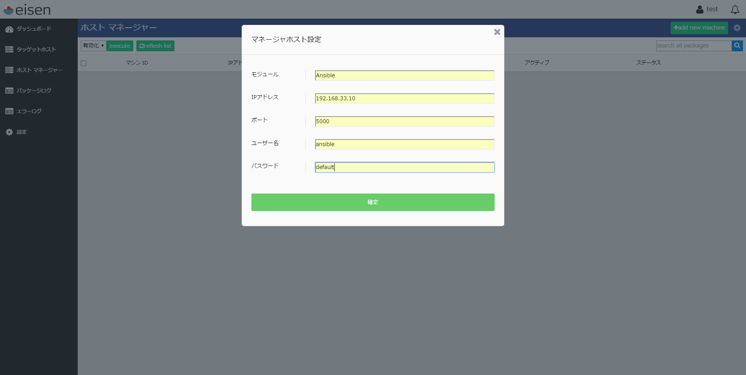This screenshot has height=375, width=746.
Task: Click the アクティブ column header
Action: pyautogui.click(x=537, y=63)
